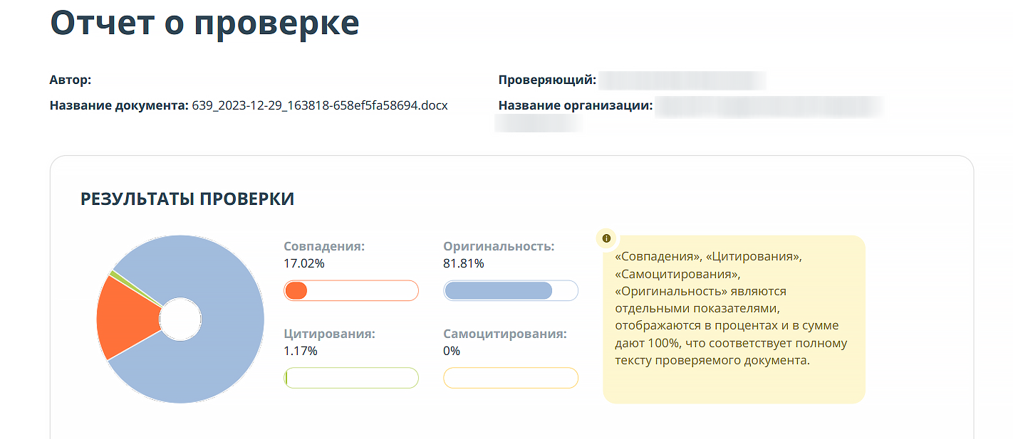Viewport: 1013px width, 439px height.
Task: Click the white center of the donut chart
Action: tap(181, 319)
